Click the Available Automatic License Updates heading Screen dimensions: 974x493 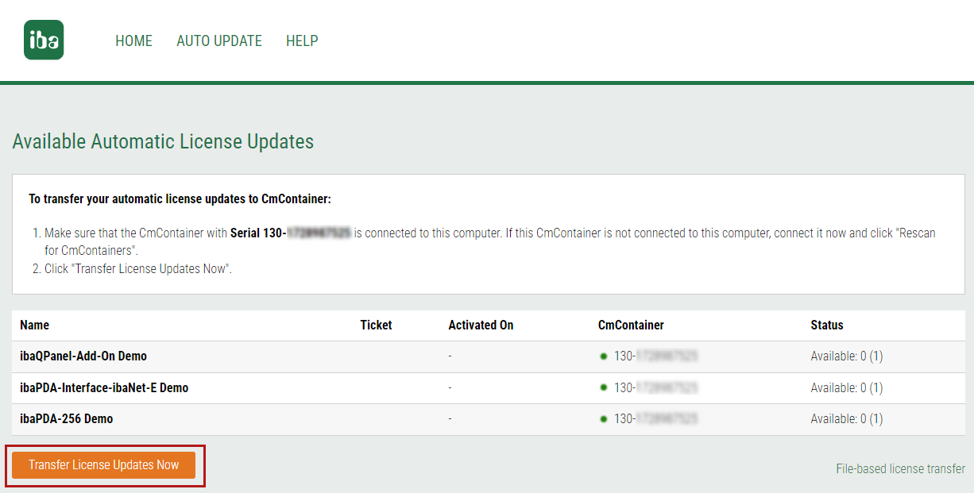click(163, 142)
